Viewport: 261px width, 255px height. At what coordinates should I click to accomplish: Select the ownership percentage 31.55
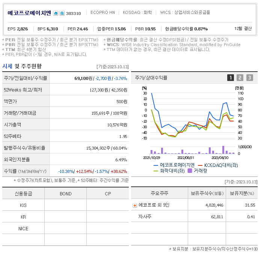(x=250, y=205)
